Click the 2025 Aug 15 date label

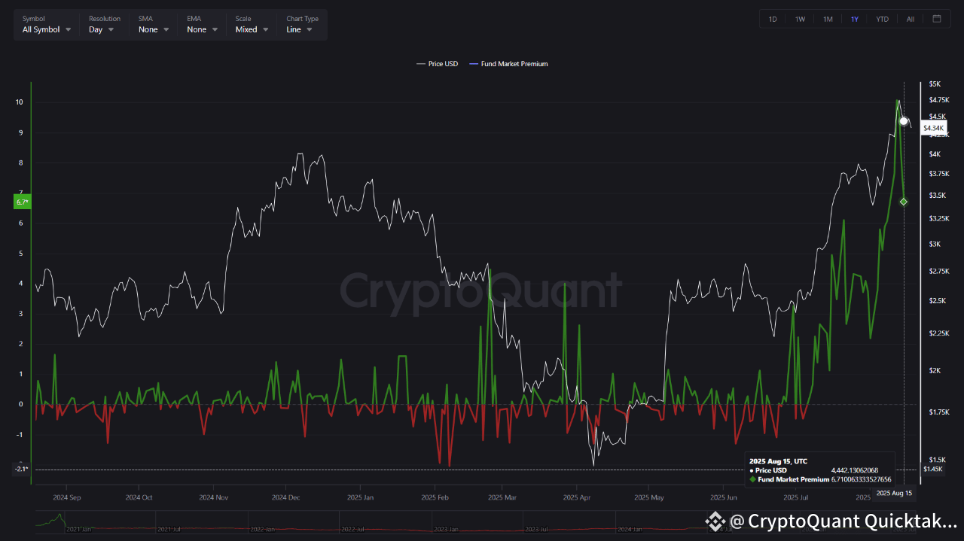click(892, 493)
